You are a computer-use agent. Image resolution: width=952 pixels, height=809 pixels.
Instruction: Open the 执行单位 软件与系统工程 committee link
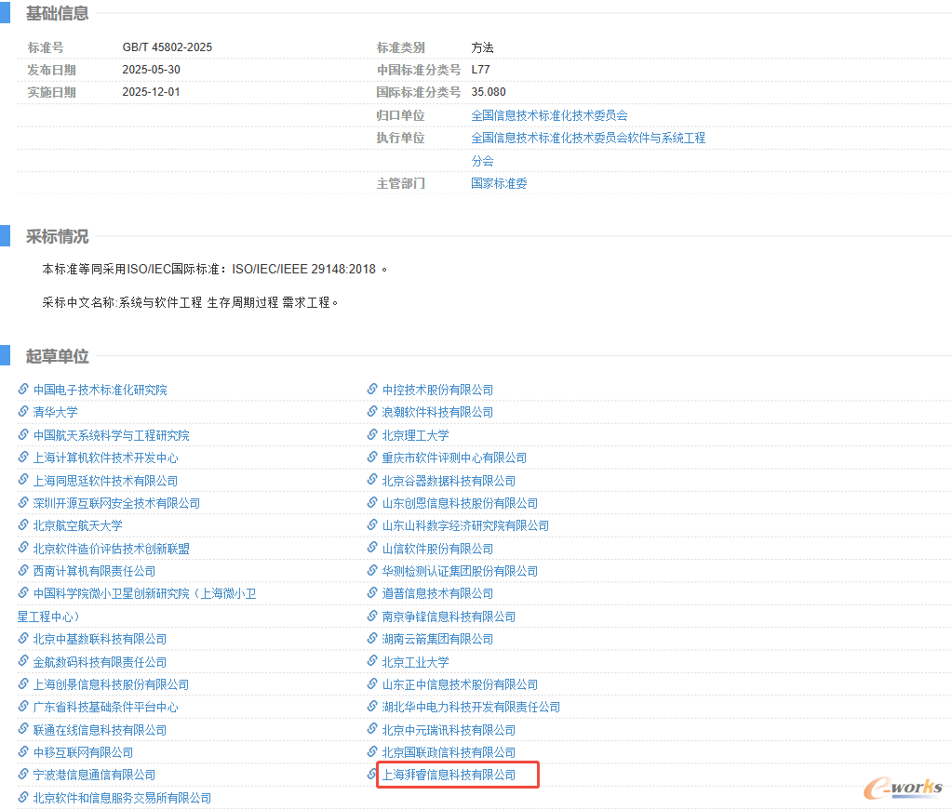(x=588, y=138)
